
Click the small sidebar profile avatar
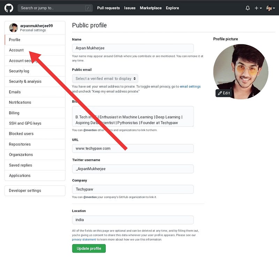pos(14,28)
